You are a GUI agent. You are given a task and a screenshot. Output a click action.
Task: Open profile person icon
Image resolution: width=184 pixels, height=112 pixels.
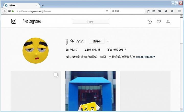click(168, 22)
